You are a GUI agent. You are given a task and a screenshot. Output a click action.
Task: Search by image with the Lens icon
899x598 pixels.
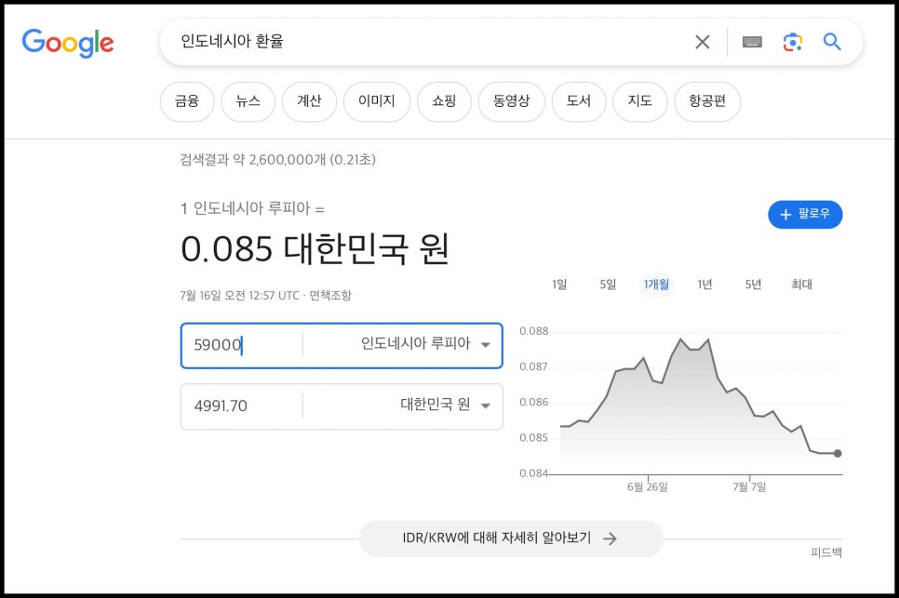pos(793,42)
